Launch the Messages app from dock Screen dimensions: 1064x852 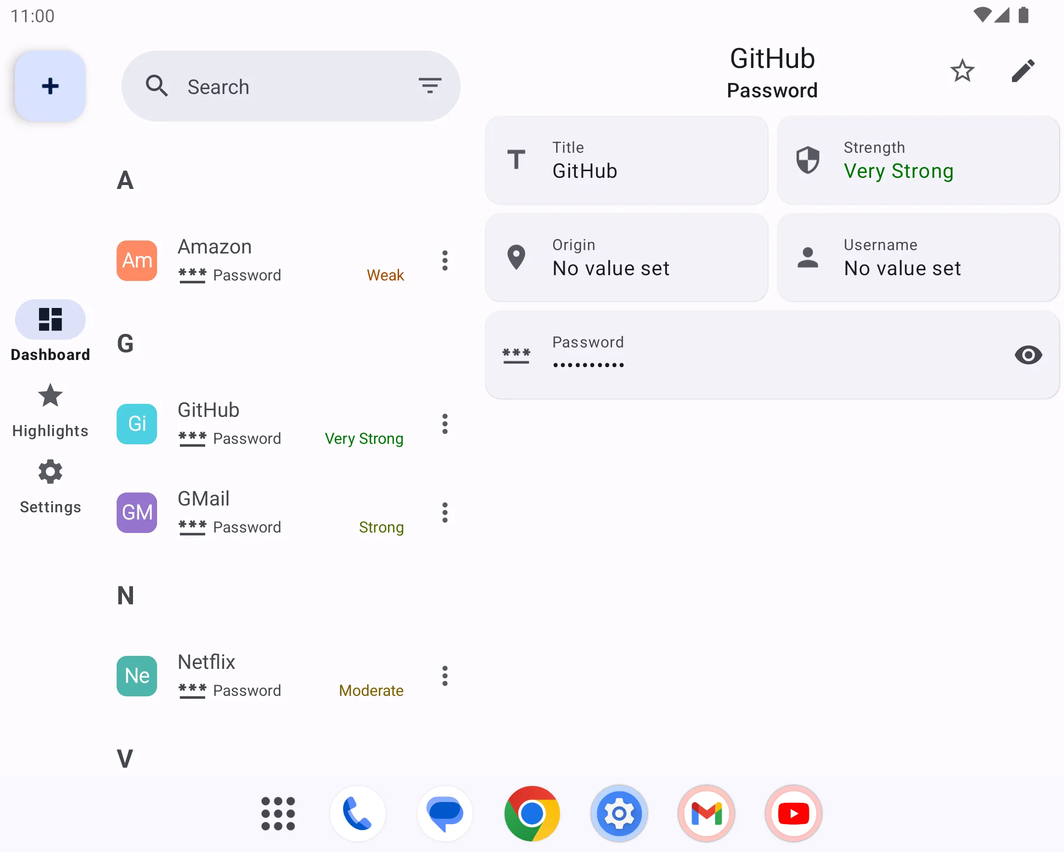click(x=445, y=813)
